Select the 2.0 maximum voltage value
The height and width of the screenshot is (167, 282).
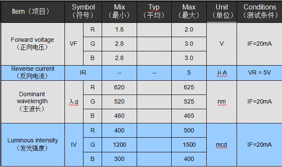pyautogui.click(x=189, y=30)
